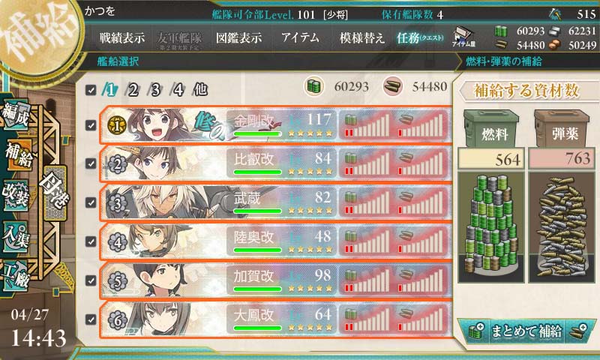Open the 戦績表示 records menu
Screen dimensions: 600x360
[x=122, y=37]
